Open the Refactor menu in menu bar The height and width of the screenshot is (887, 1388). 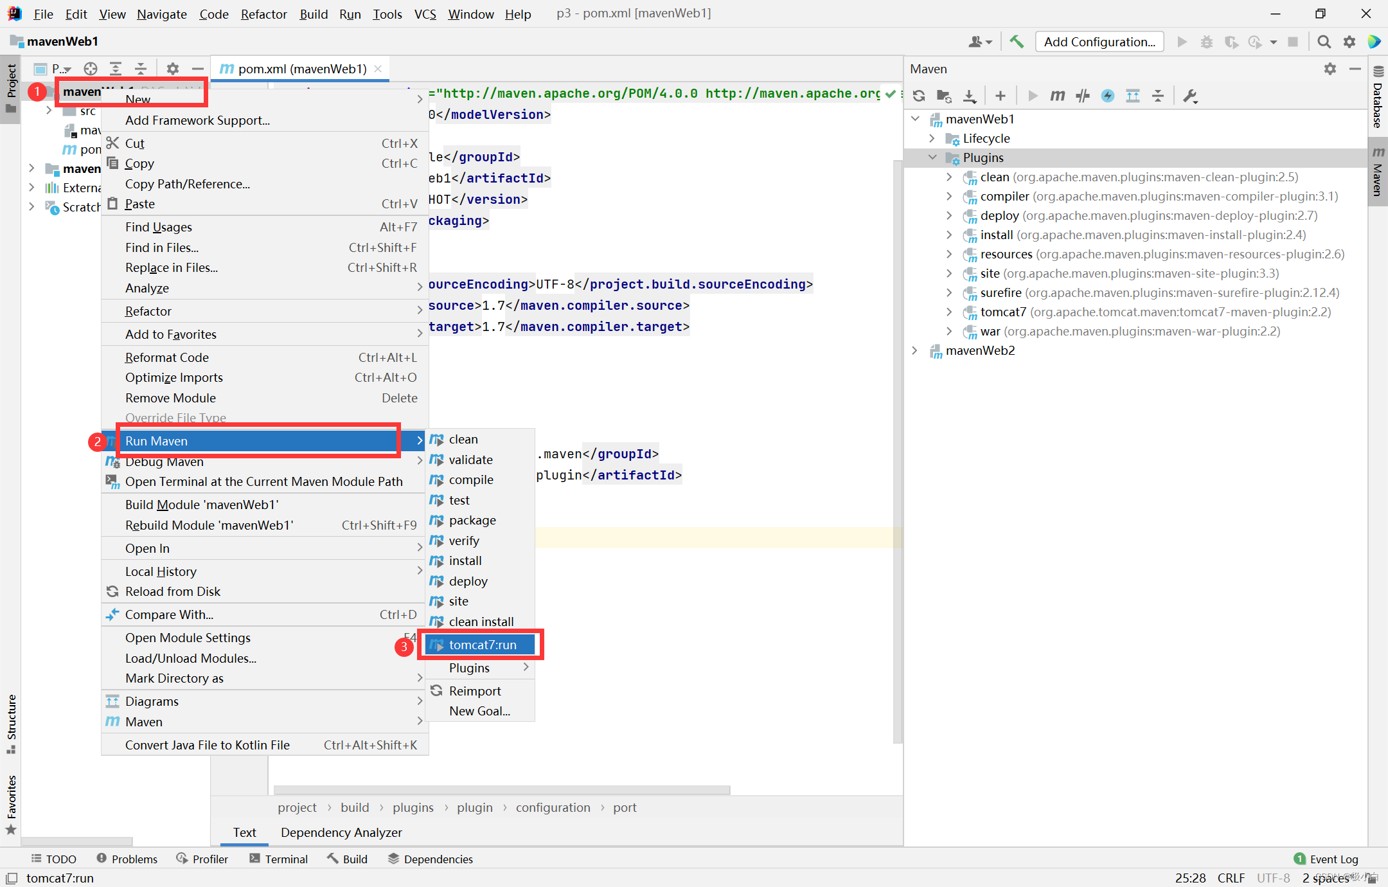tap(263, 13)
